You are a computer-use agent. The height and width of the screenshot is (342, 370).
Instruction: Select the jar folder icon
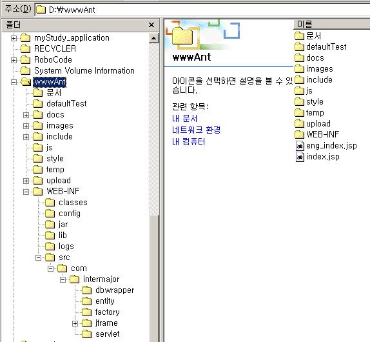click(50, 225)
